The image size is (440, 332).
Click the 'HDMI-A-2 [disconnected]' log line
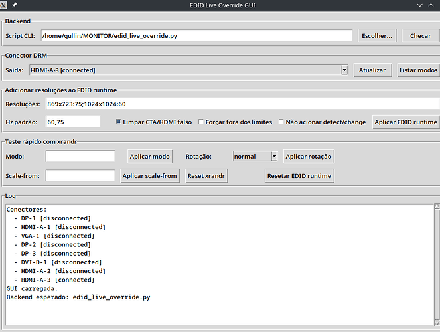tap(63, 271)
